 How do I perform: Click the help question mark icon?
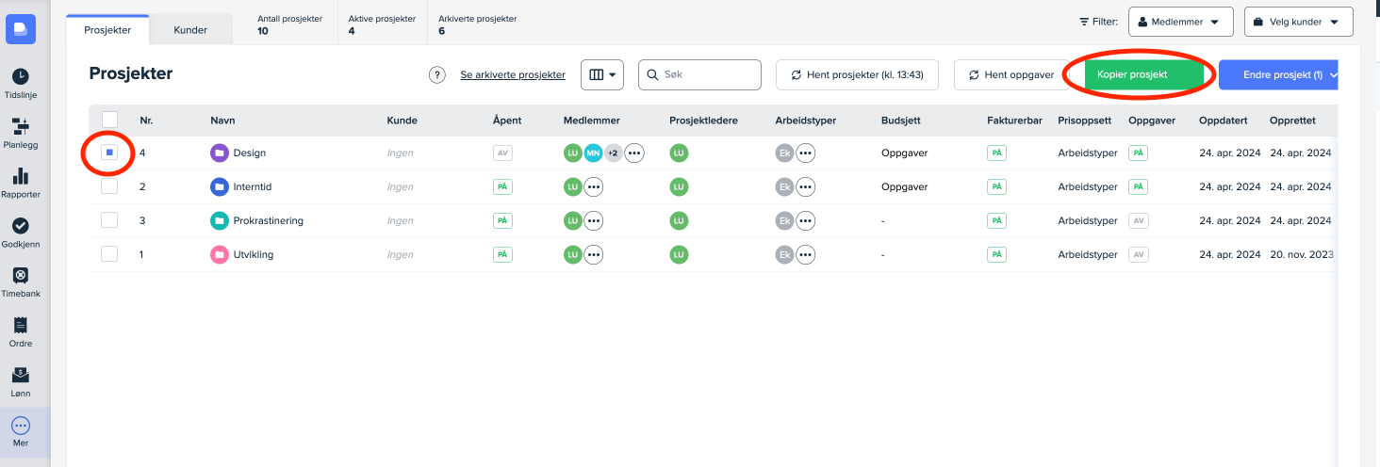click(x=437, y=75)
